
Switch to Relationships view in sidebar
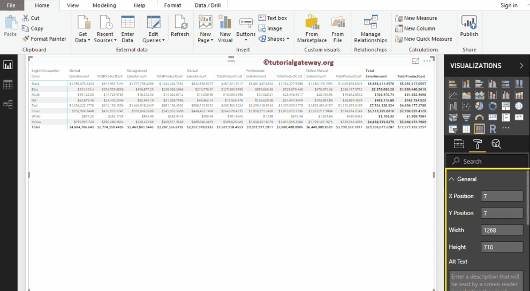pyautogui.click(x=8, y=104)
